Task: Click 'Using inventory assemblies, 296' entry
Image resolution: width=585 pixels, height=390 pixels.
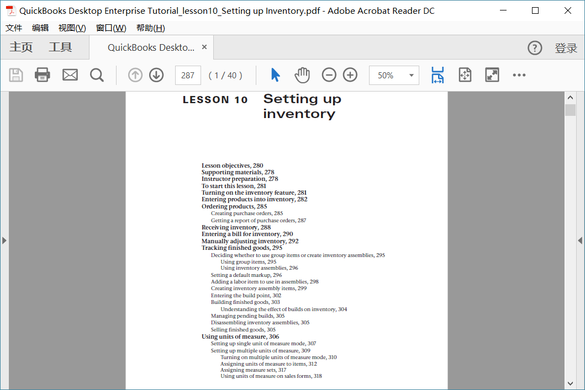Action: [259, 268]
